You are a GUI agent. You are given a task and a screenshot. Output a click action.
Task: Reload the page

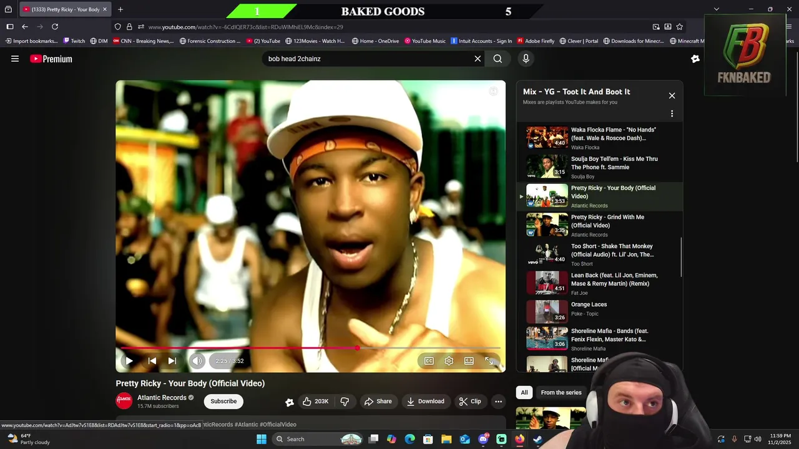click(x=55, y=27)
